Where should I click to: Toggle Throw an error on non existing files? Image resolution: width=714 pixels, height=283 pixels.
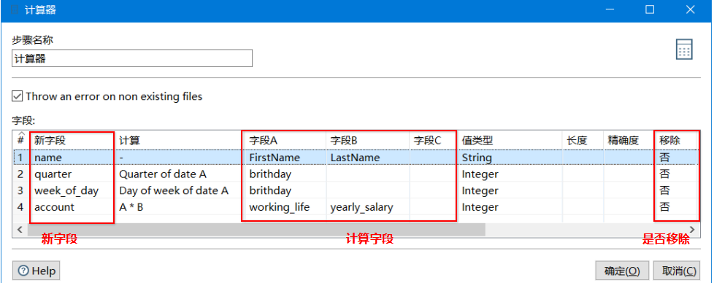(17, 96)
